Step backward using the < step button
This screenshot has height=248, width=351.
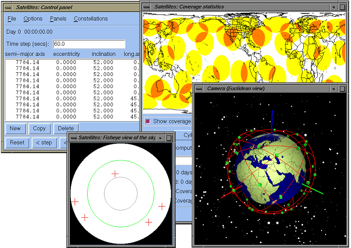[43, 143]
